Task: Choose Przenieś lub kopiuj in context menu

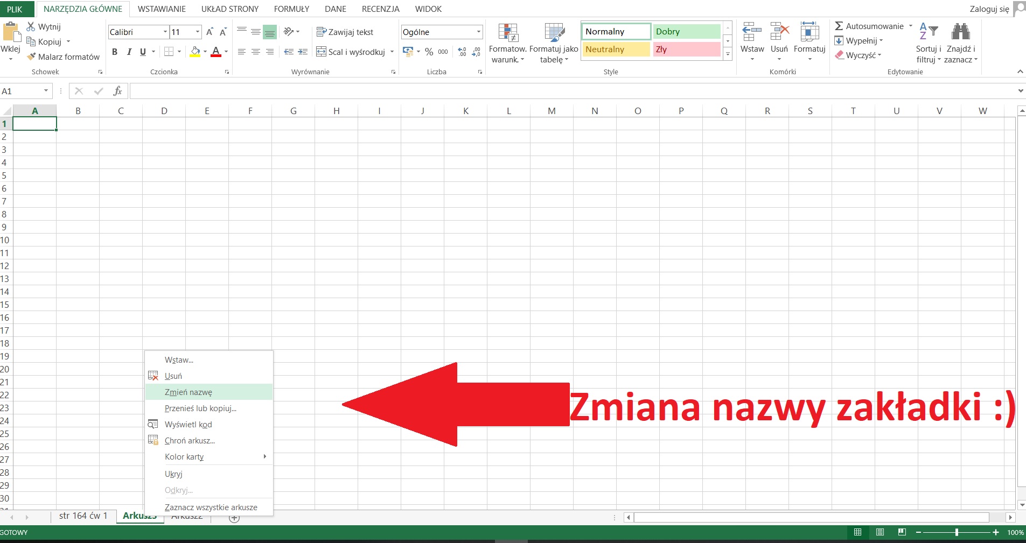Action: (x=209, y=408)
